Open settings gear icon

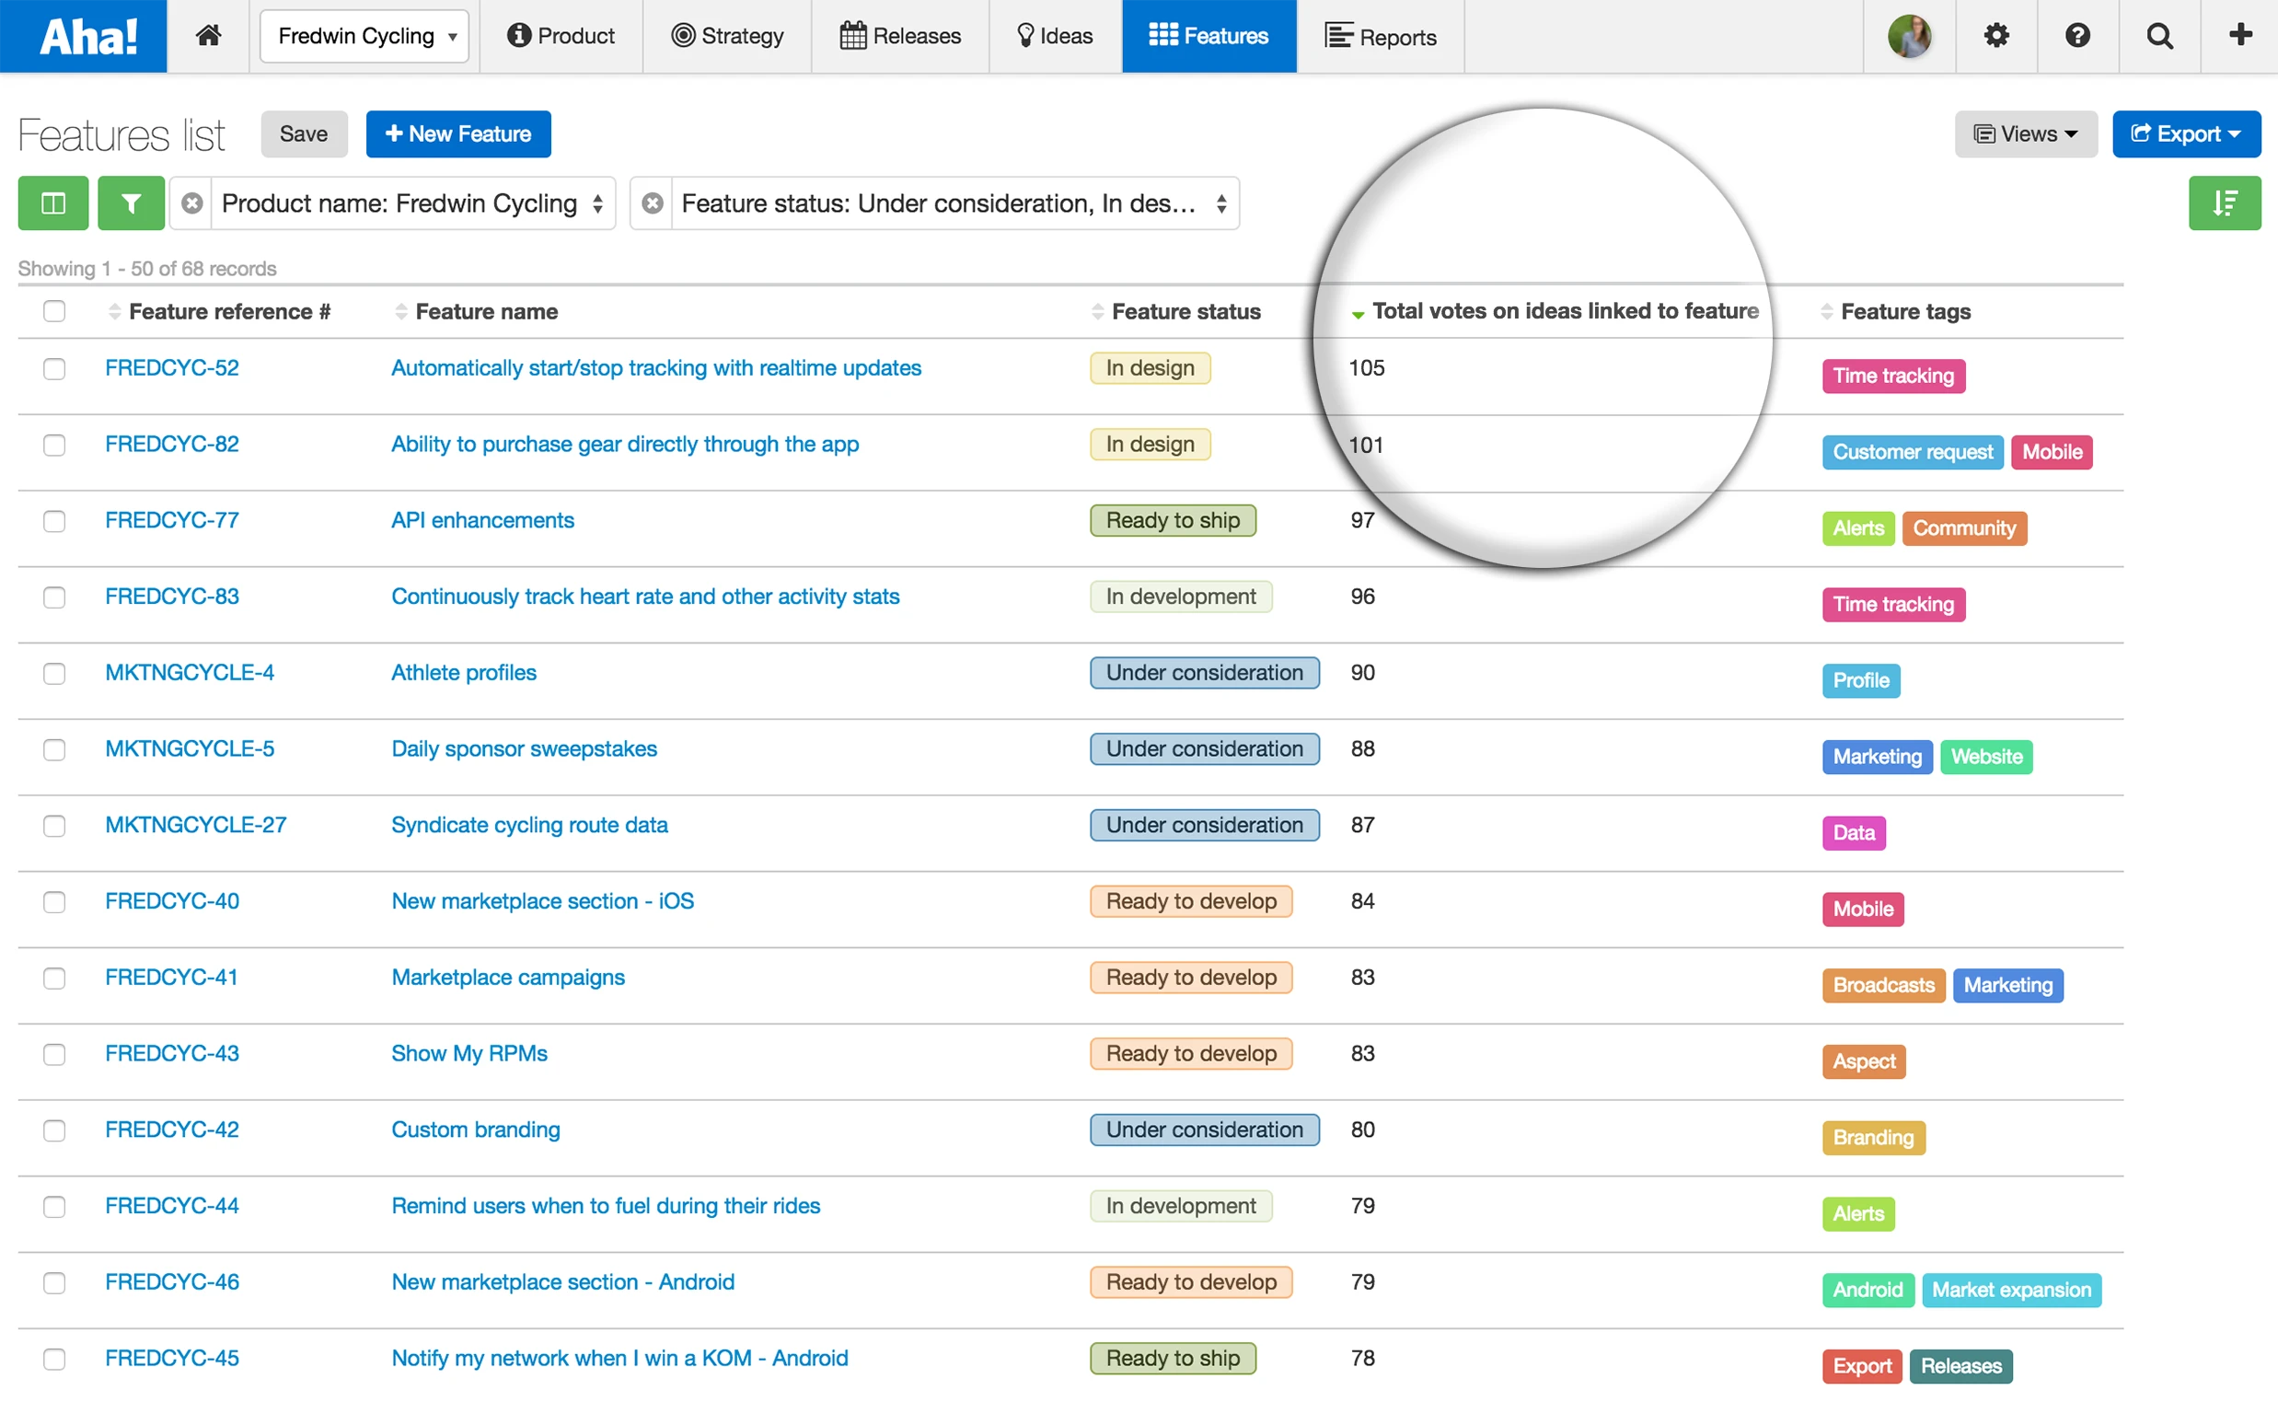[x=1996, y=35]
